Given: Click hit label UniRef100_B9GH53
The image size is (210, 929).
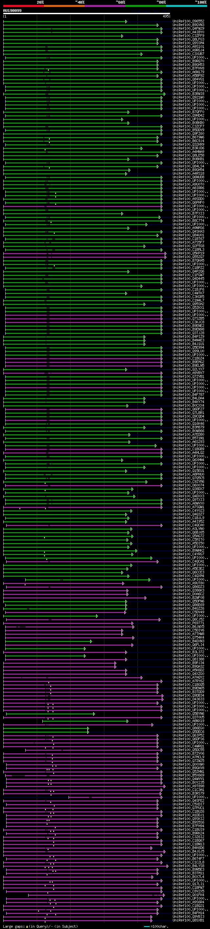Looking at the screenshot, I should pos(188,65).
